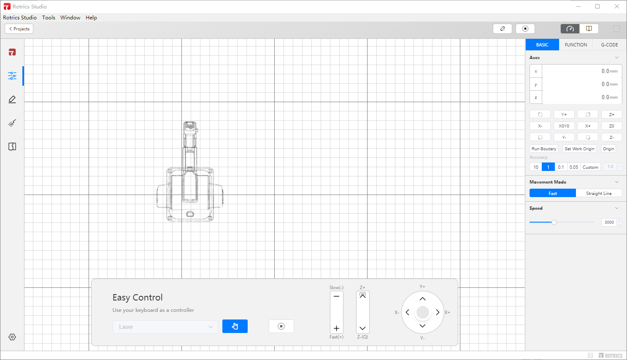Viewport: 627px width, 360px height.
Task: Click the blue hand keyboard control button
Action: coord(235,326)
